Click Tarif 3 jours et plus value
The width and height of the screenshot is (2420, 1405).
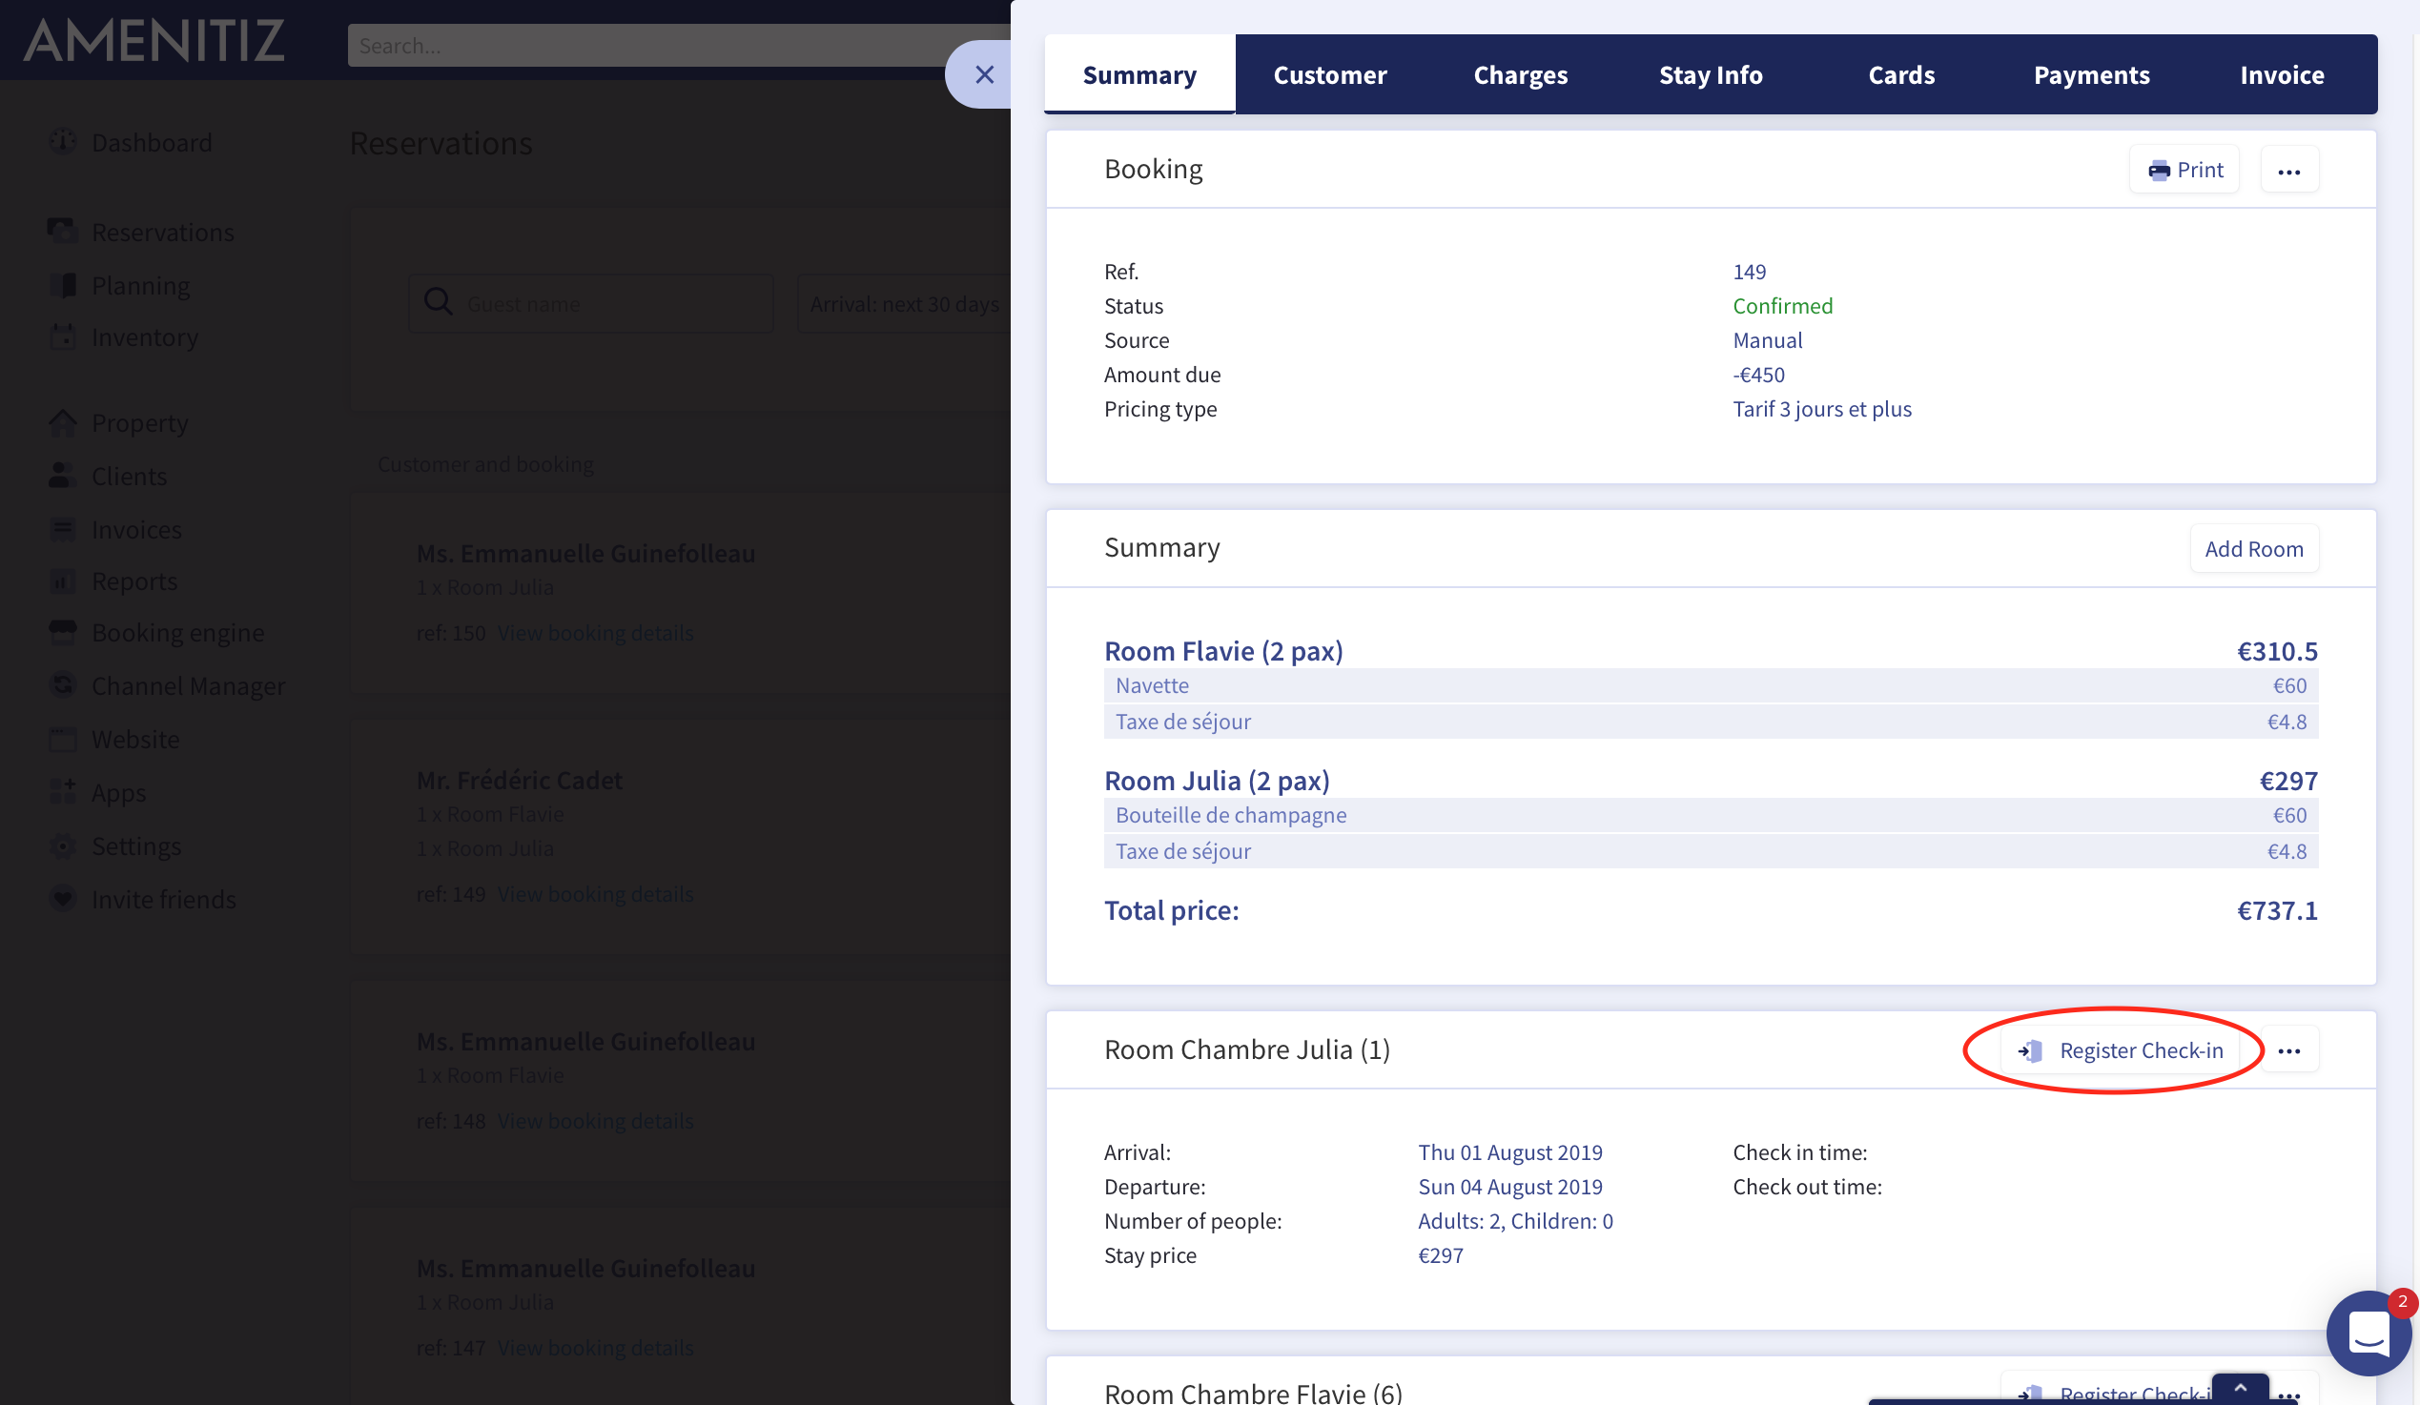[x=1822, y=409]
